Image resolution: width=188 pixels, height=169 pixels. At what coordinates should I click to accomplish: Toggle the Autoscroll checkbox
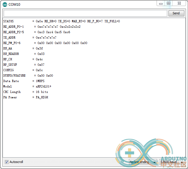pyautogui.click(x=7, y=162)
